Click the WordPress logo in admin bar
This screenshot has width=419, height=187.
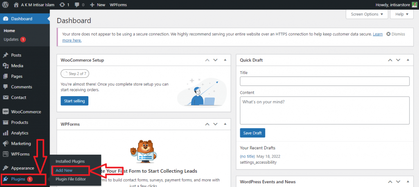point(5,5)
